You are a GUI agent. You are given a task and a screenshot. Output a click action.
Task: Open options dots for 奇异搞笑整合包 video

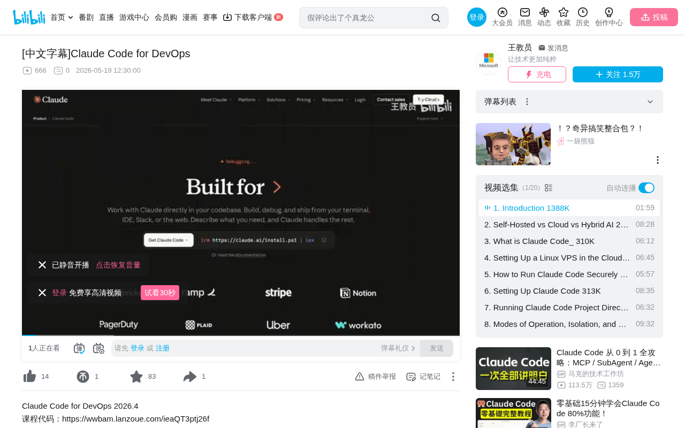[658, 160]
